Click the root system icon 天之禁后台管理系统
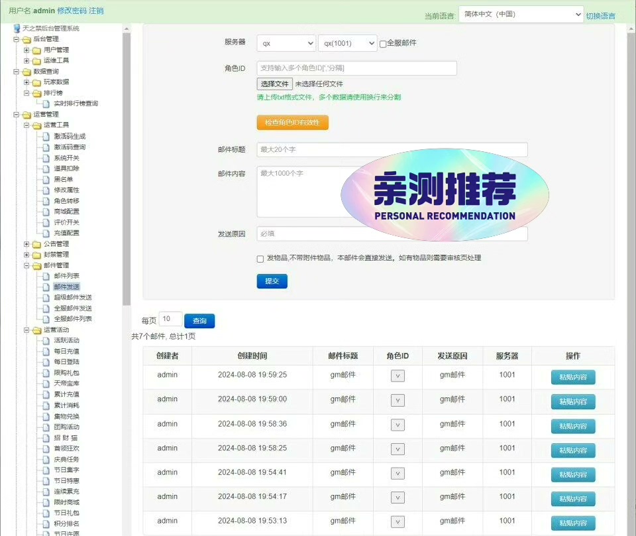 17,29
